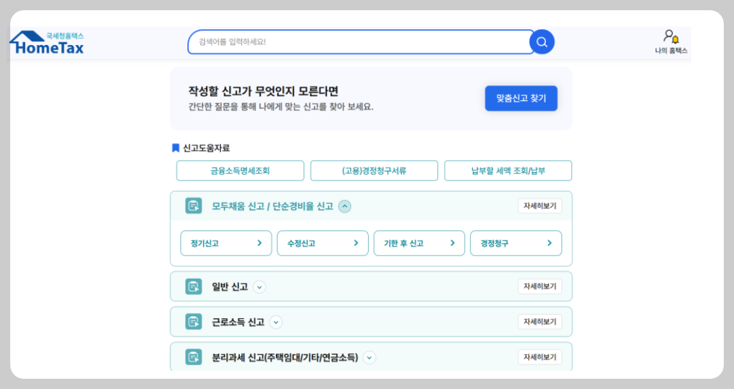This screenshot has height=389, width=734.
Task: Click the 작성할 신고가 무엇인지 모른다면 heading
Action: coord(263,91)
